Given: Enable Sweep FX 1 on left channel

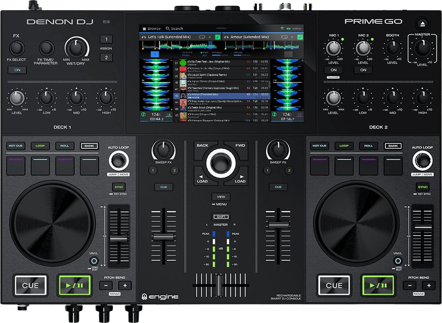Looking at the screenshot, I should tap(153, 171).
